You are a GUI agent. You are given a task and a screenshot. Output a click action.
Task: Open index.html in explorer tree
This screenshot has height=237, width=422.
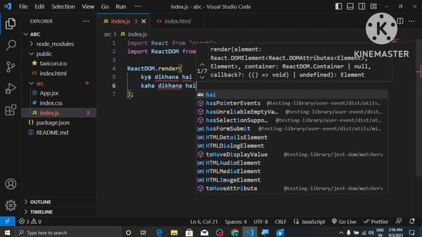[x=53, y=73]
